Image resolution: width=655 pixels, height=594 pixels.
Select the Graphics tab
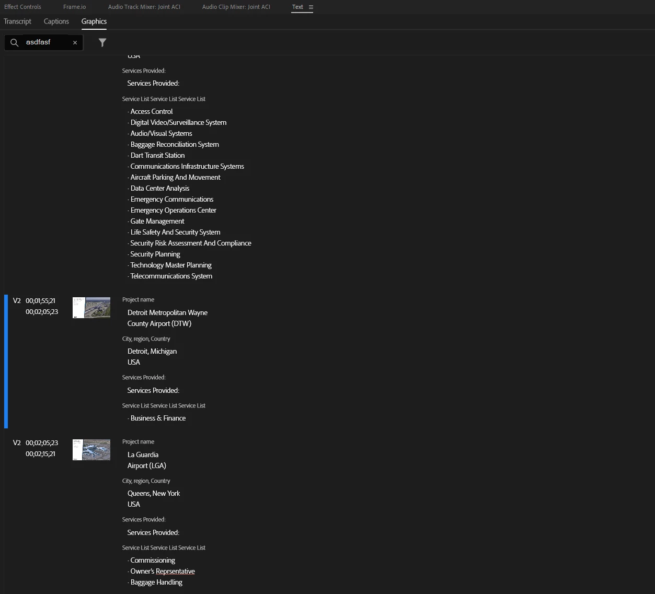coord(94,21)
